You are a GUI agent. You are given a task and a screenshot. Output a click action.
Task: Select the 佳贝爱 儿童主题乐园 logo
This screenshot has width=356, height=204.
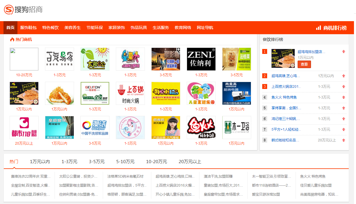(x=201, y=93)
